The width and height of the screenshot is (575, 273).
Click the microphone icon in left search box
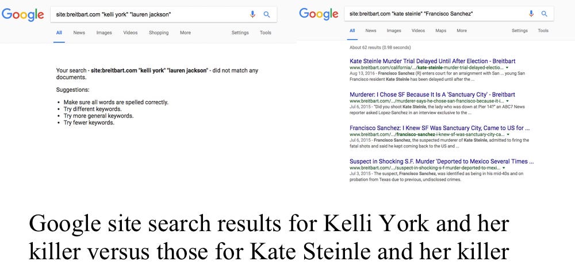point(252,15)
